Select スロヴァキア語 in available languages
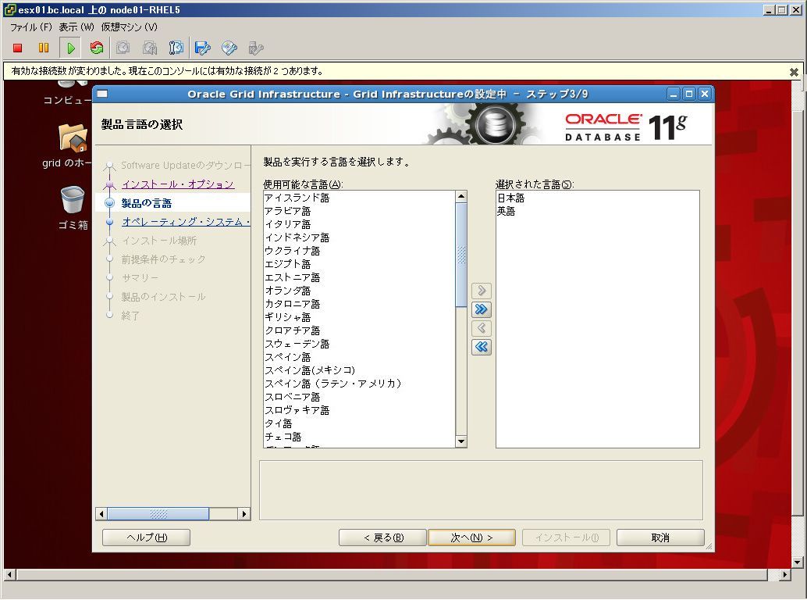 [359, 410]
